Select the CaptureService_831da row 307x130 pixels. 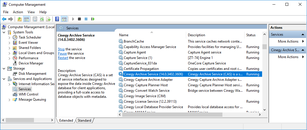coord(190,63)
